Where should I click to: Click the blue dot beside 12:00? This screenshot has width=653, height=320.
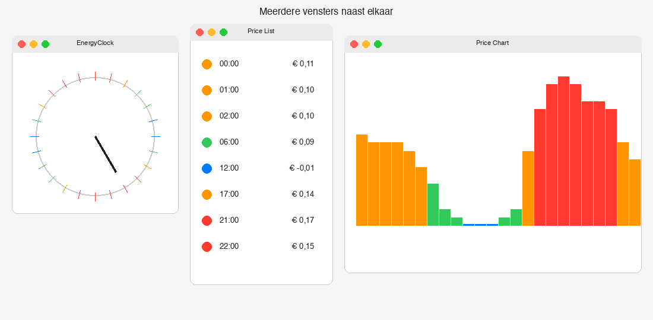[207, 168]
